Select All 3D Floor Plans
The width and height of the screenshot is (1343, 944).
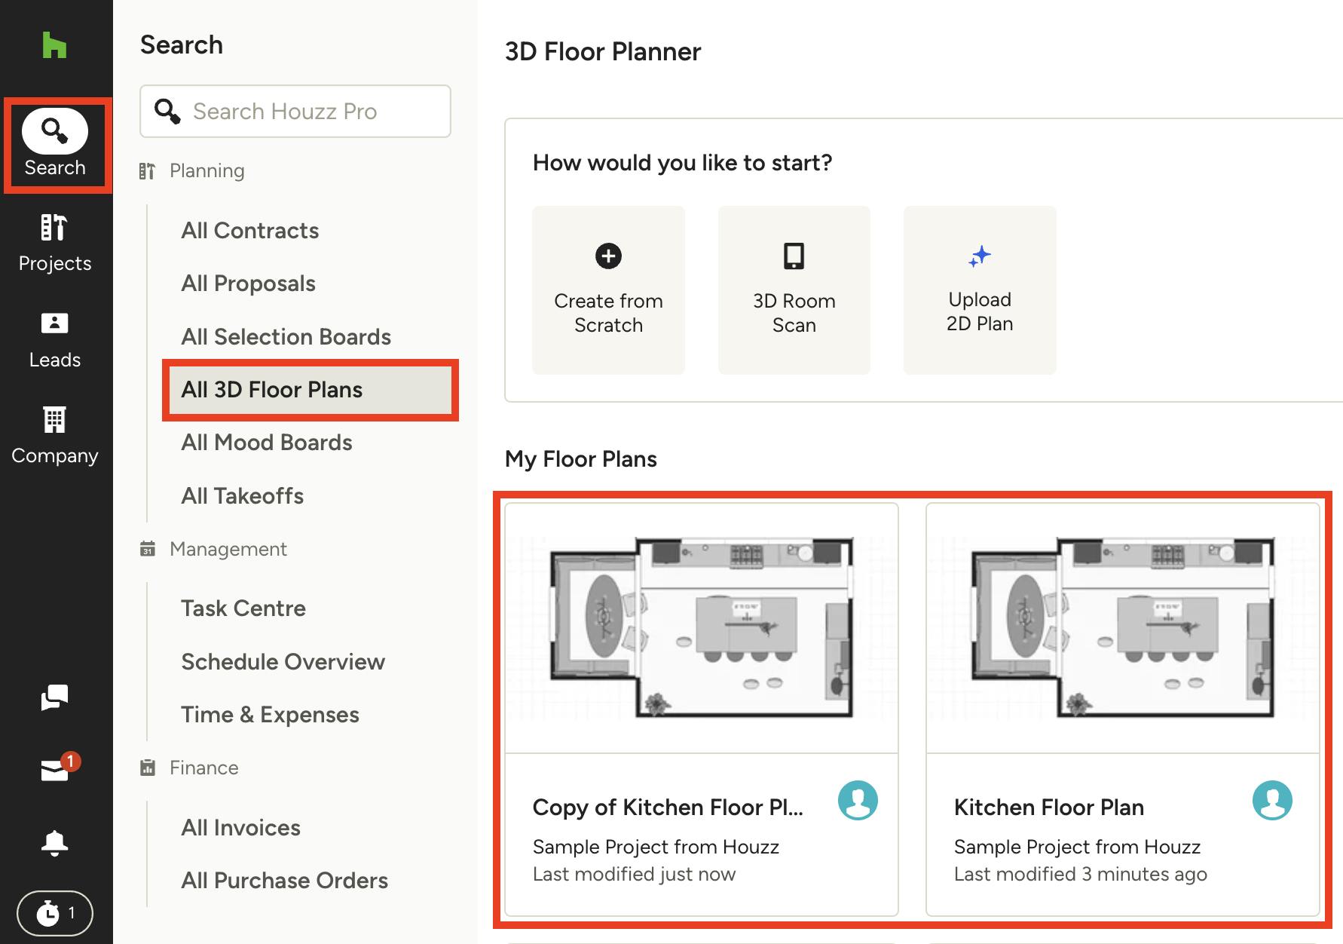311,390
